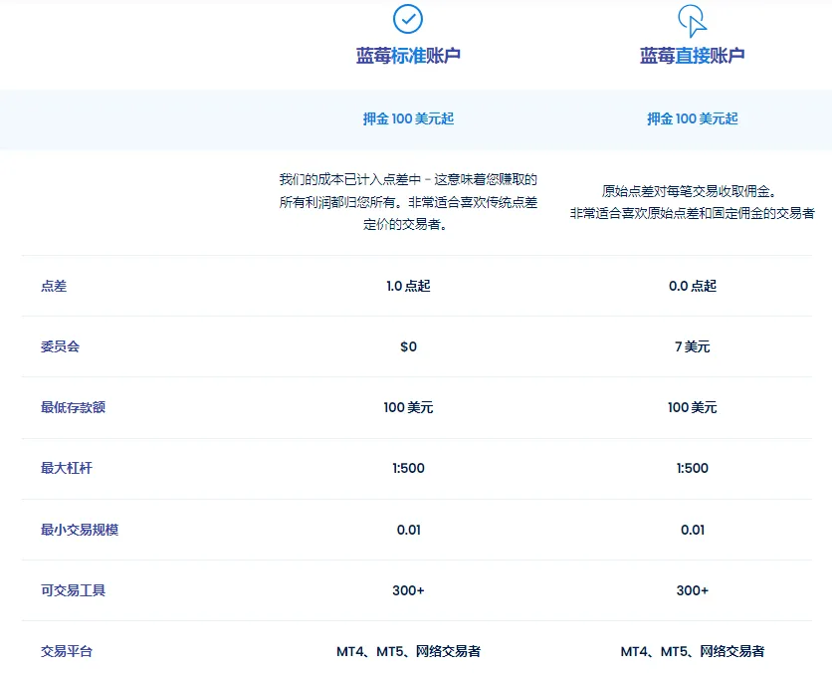Click the 可交易工具 row label
This screenshot has width=832, height=675.
click(74, 590)
